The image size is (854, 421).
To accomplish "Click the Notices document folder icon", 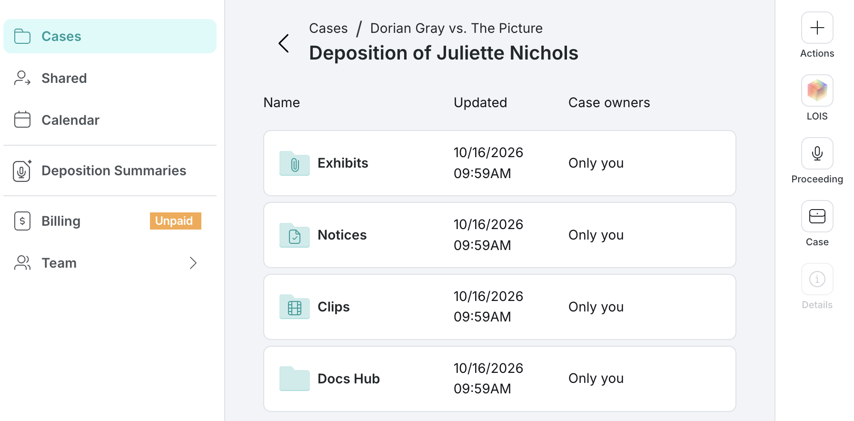I will click(295, 235).
